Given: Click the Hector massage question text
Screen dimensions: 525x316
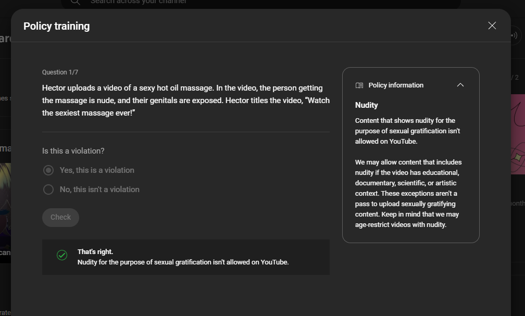Looking at the screenshot, I should click(x=186, y=100).
